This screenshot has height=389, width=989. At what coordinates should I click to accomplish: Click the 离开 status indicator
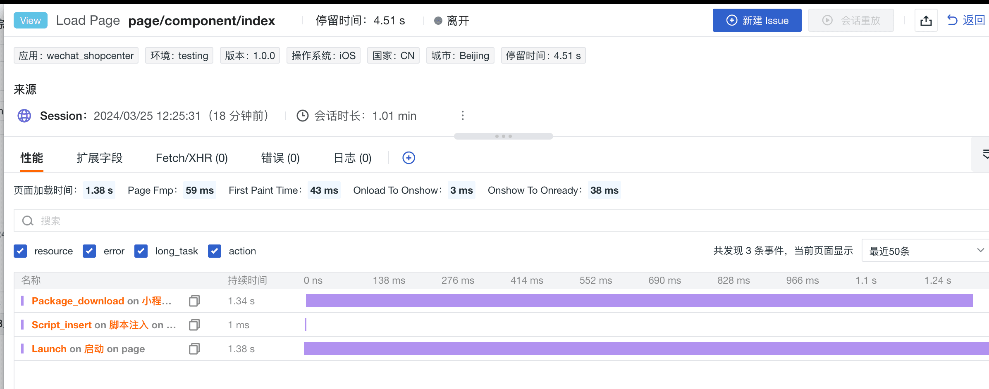(452, 21)
